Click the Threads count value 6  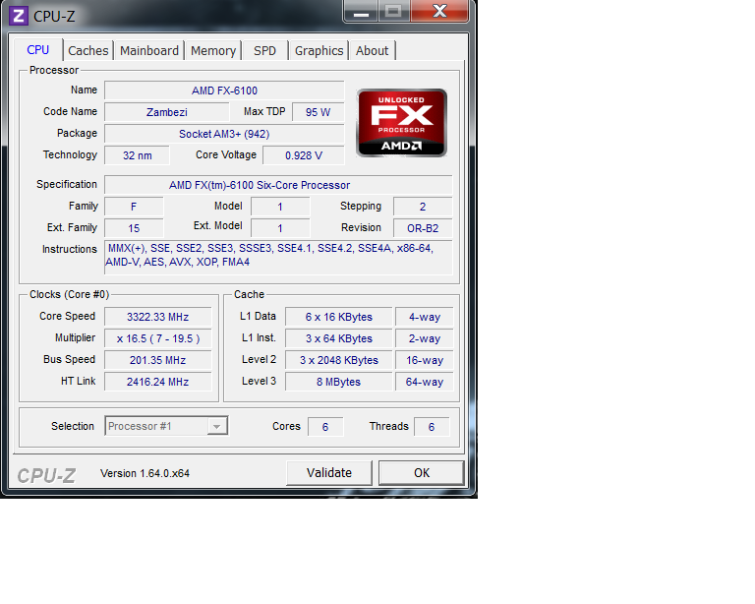point(432,427)
